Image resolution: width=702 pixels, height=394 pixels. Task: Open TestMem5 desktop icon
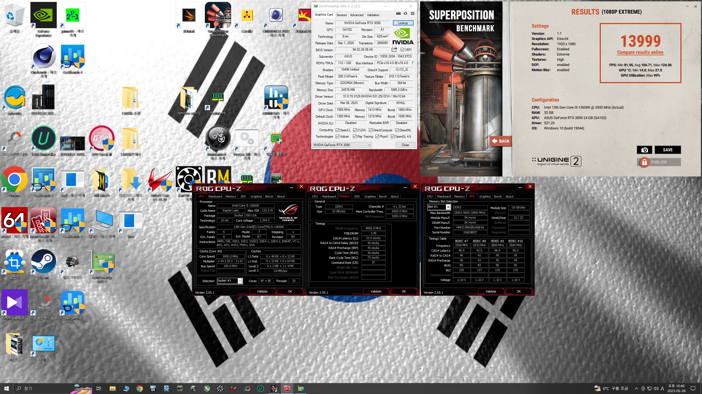point(218,100)
